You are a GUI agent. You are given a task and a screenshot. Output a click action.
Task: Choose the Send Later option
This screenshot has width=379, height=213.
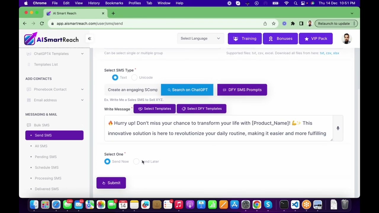point(136,162)
